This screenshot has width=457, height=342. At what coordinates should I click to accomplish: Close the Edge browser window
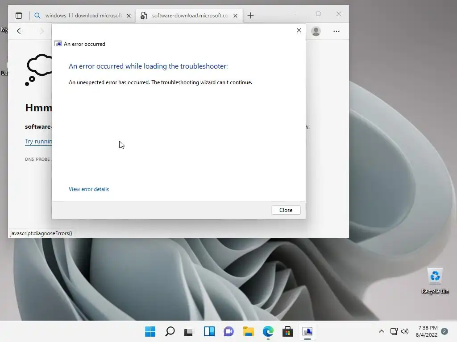pyautogui.click(x=338, y=14)
